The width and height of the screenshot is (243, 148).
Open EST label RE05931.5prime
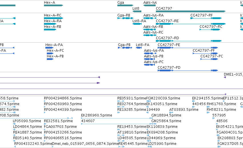click(x=132, y=98)
